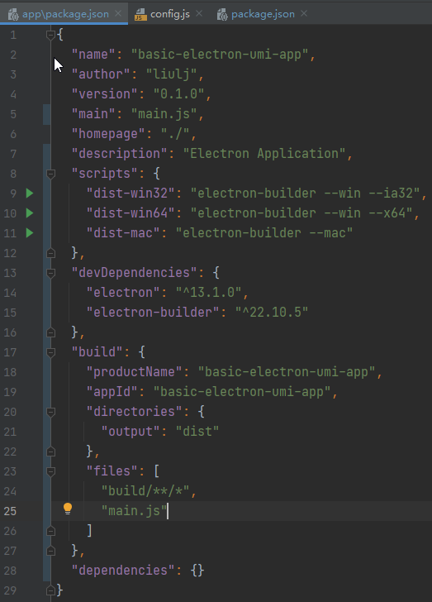Click the "0.1.0" version value
Screen dimensions: 432x602
click(178, 94)
